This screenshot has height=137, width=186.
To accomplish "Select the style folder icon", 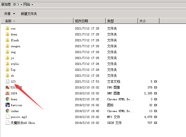I will click(7, 64).
